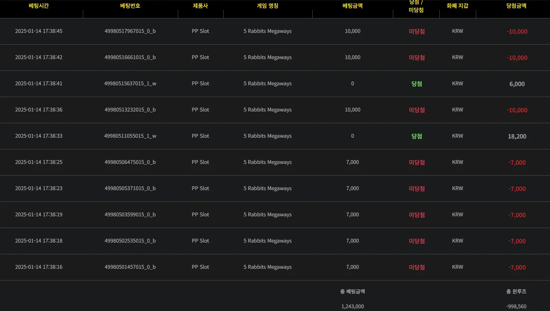Click the 미당첨 status at 17:38:45
Image resolution: width=550 pixels, height=311 pixels.
[x=417, y=31]
